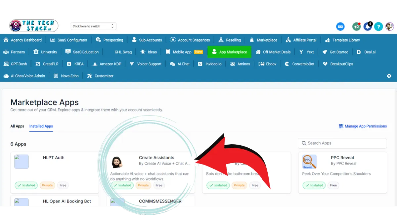
Task: Go to Agency Dashboard
Action: (23, 40)
